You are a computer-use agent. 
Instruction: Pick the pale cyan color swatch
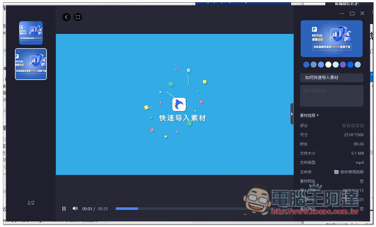coord(336,64)
